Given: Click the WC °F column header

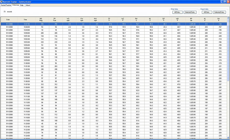Looking at the screenshot, I should tap(124, 19).
